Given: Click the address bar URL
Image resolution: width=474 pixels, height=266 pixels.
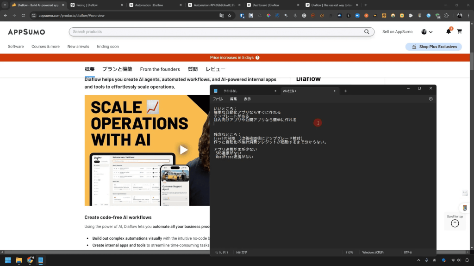Looking at the screenshot, I should click(x=71, y=15).
